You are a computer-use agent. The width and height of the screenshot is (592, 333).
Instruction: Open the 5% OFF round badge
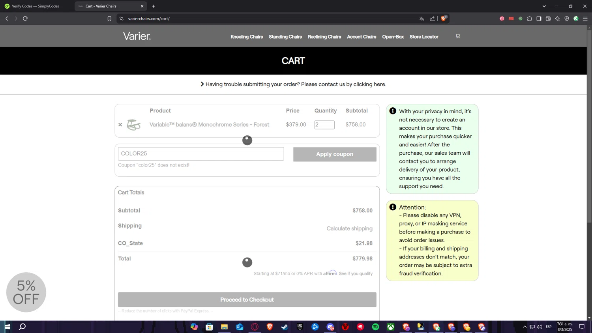[x=26, y=292]
